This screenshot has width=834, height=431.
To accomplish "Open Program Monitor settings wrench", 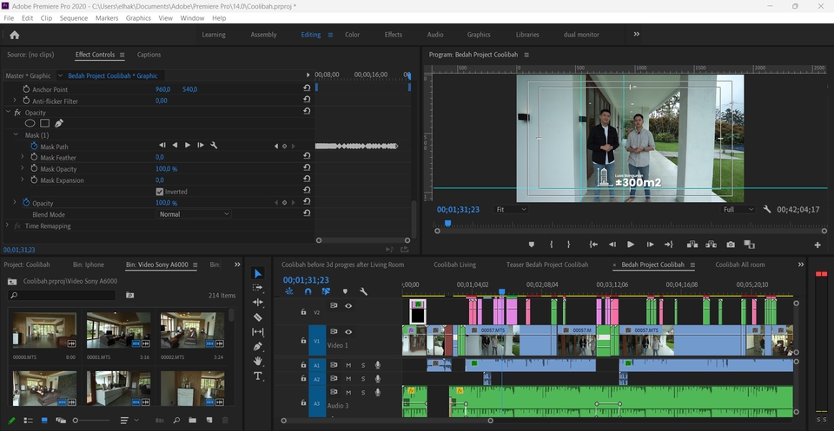I will pyautogui.click(x=767, y=209).
